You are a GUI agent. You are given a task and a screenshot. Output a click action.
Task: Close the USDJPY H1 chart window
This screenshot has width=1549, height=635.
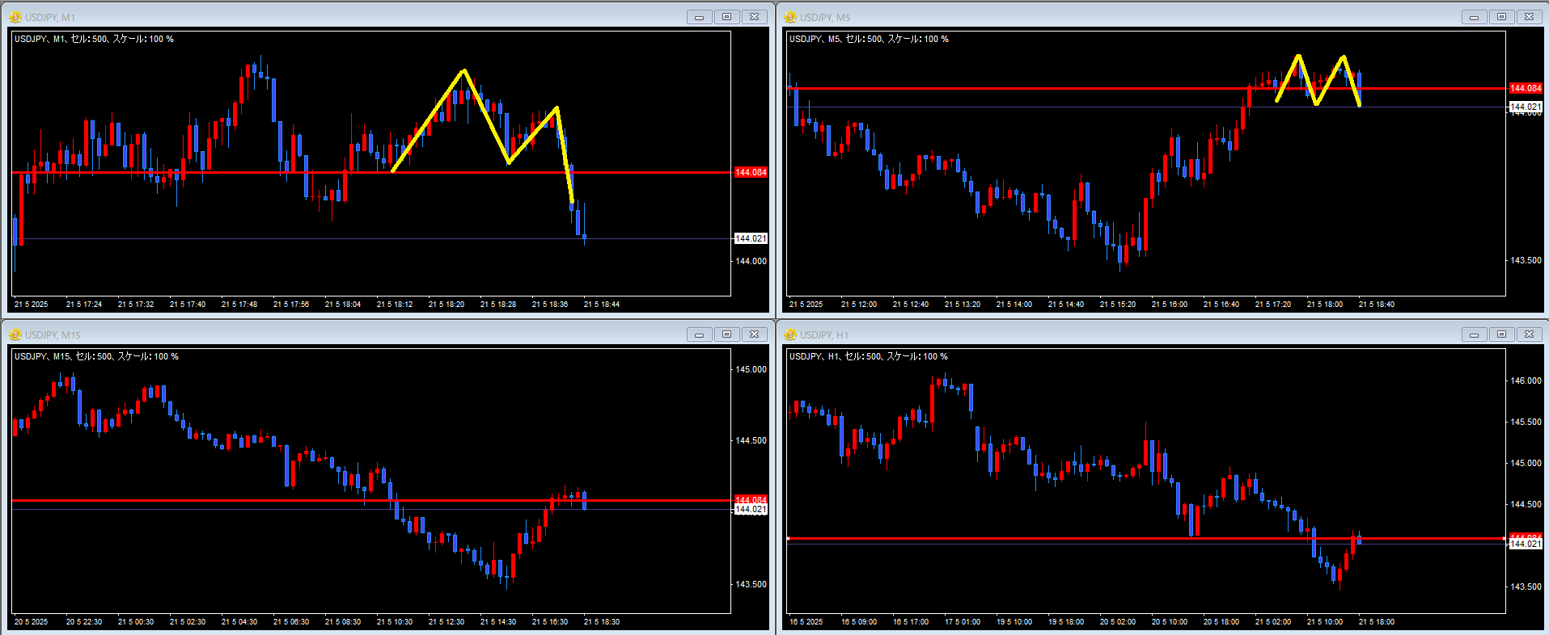[1530, 334]
